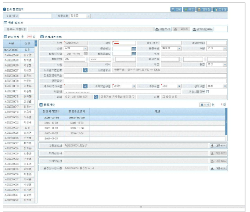Click the 영문주소 English address input
The image size is (250, 212).
pos(145,81)
